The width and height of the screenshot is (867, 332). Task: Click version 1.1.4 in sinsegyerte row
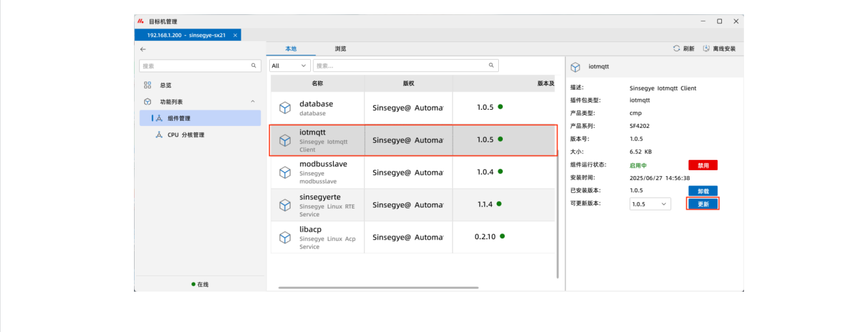(x=485, y=205)
